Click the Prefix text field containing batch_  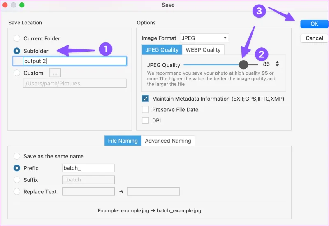point(88,168)
